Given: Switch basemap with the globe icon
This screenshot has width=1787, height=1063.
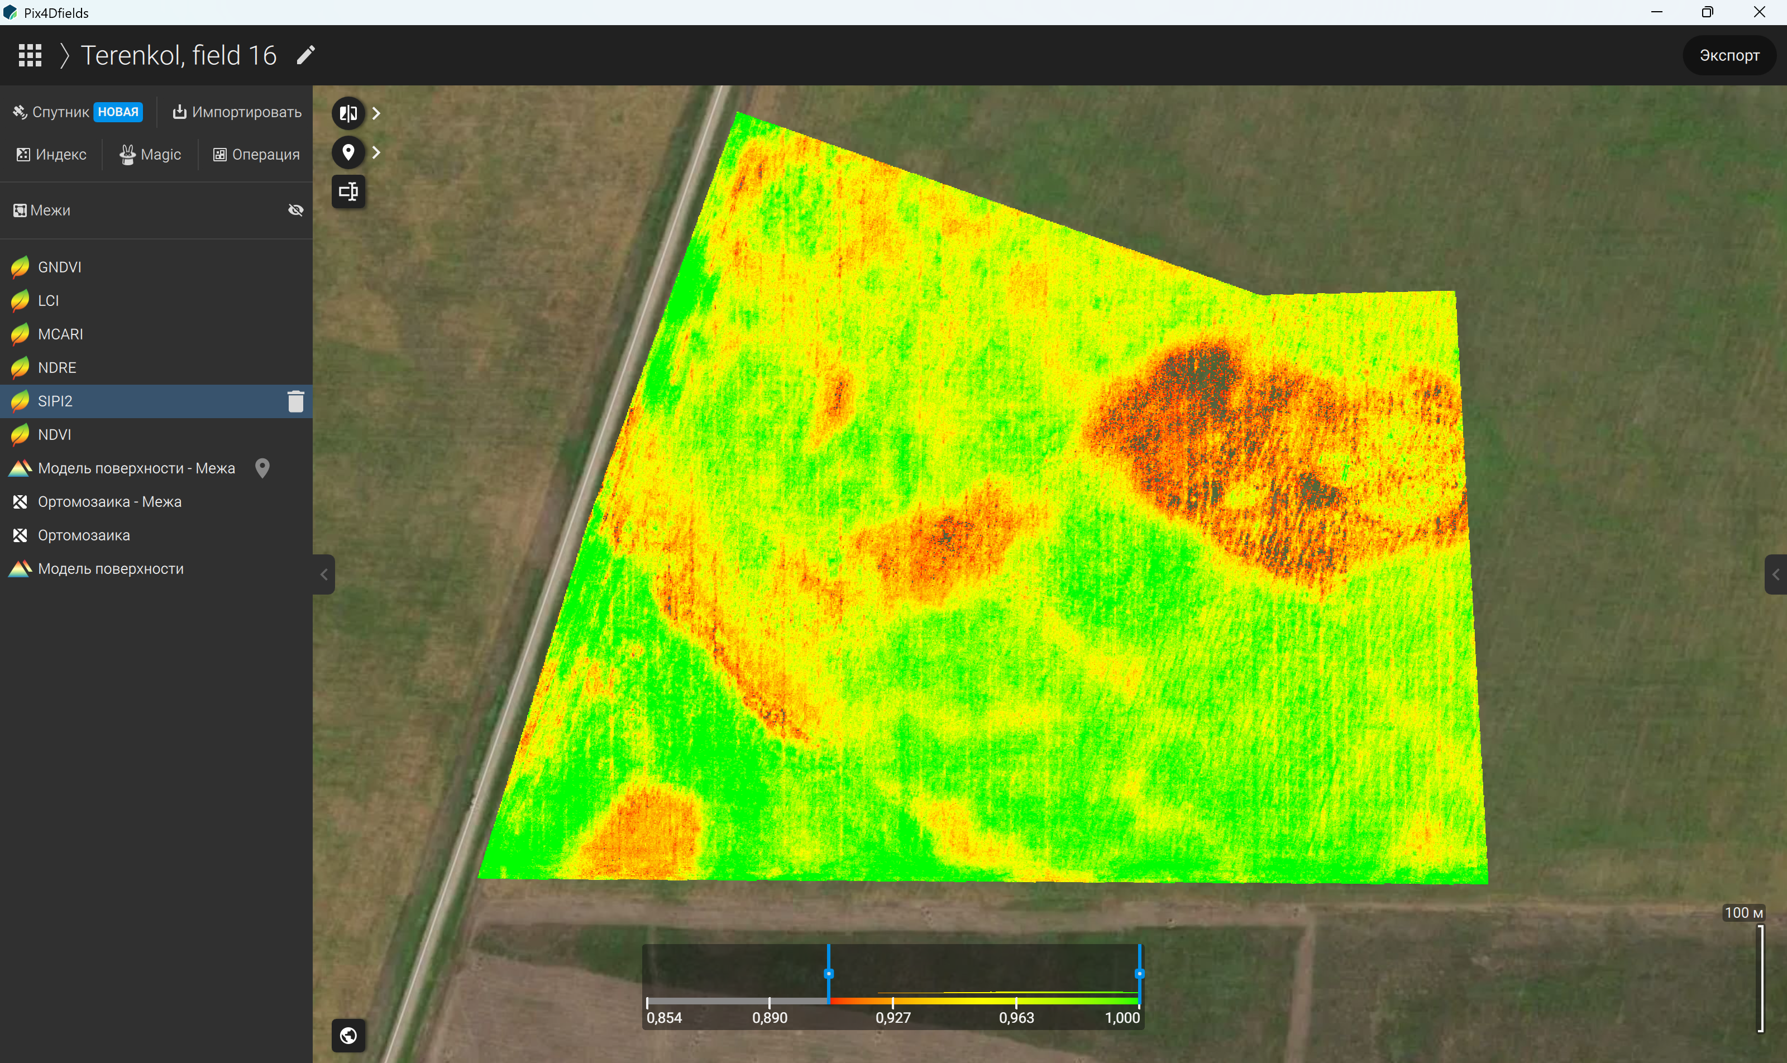Looking at the screenshot, I should pyautogui.click(x=348, y=1036).
